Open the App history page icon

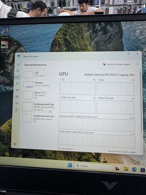pyautogui.click(x=17, y=84)
